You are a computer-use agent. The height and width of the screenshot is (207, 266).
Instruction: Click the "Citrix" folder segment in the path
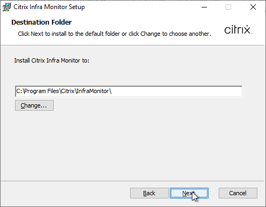point(68,91)
